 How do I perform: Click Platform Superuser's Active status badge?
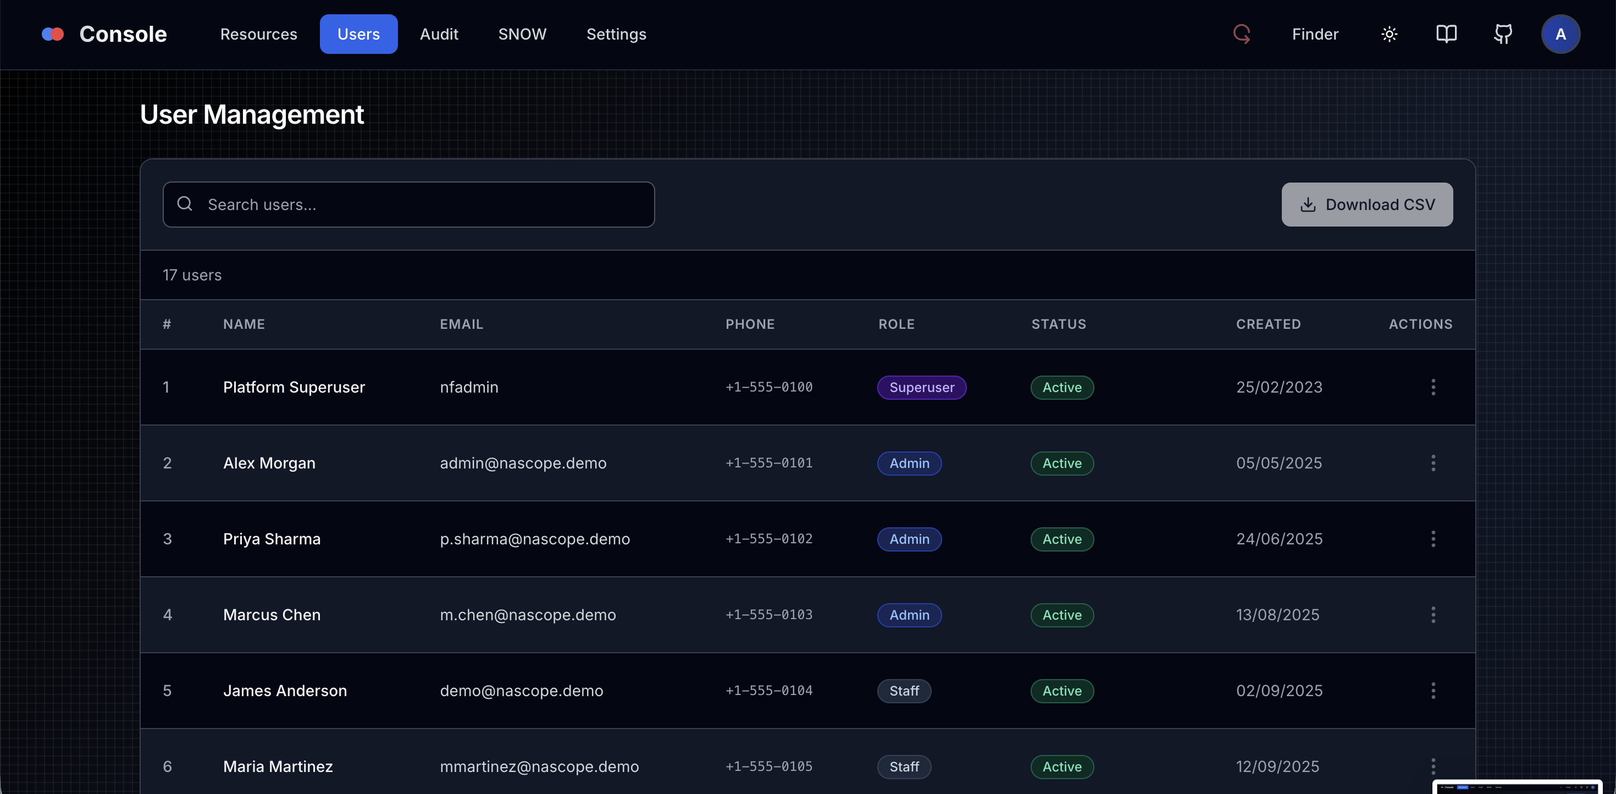[x=1061, y=387]
